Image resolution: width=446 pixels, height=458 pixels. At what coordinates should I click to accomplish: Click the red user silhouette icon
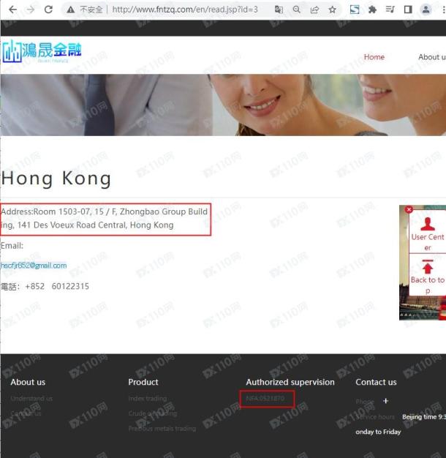(428, 224)
